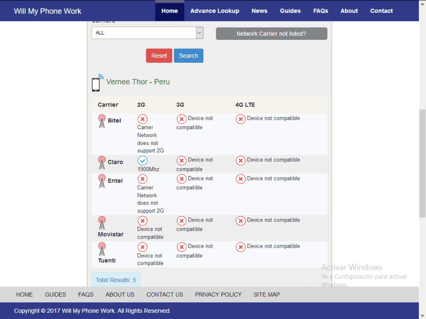Open Advance Lookup in the navbar
426x319 pixels.
click(214, 11)
